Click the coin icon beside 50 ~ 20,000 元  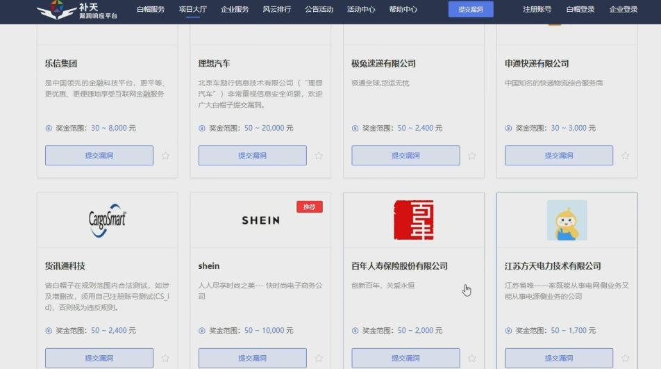[x=202, y=128]
